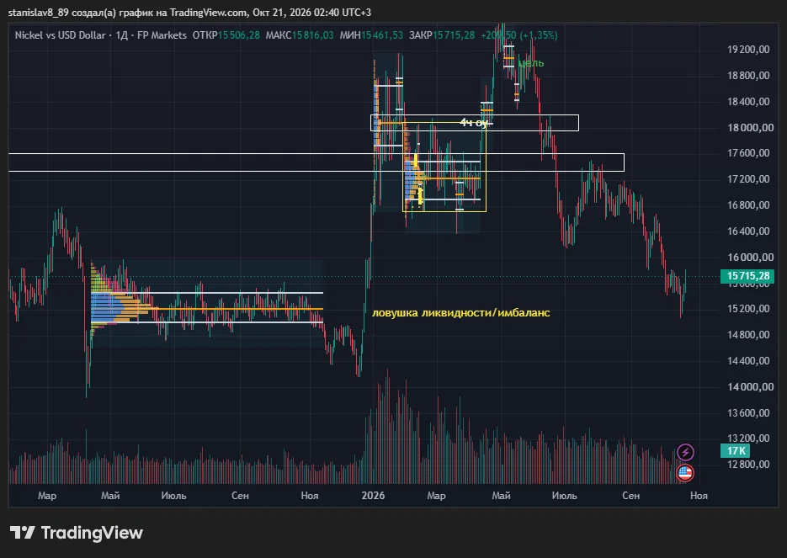Click the purple lightning bolt icon

pyautogui.click(x=685, y=452)
